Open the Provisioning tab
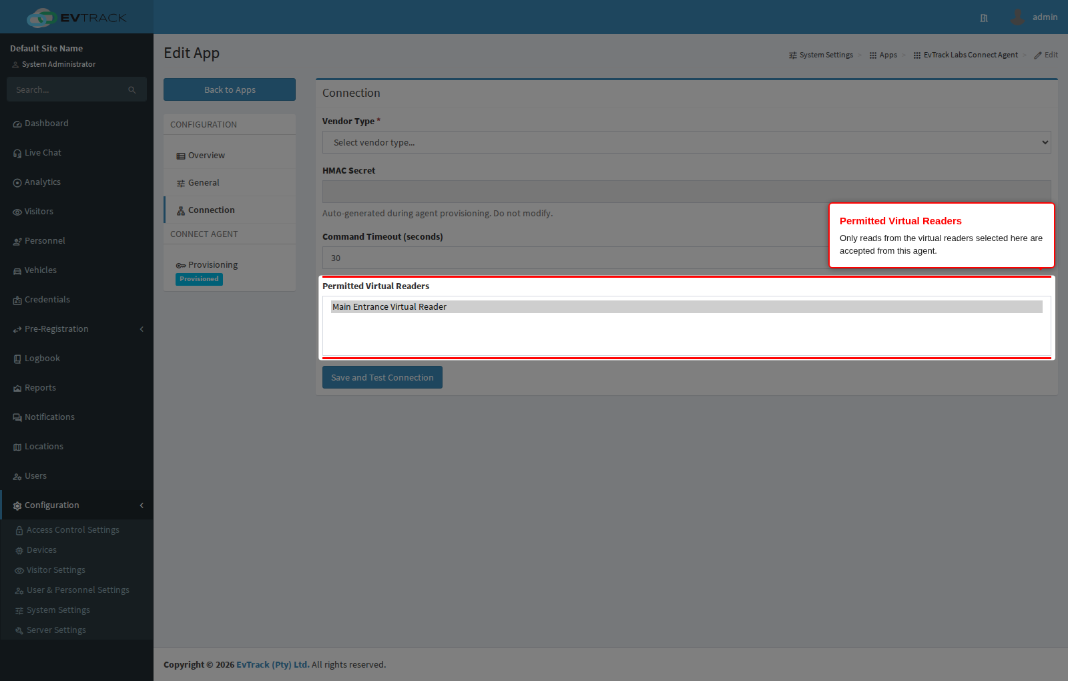 [x=230, y=270]
